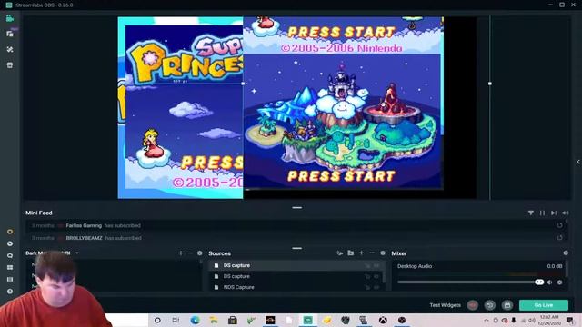
Task: Add a source folder
Action: 350,253
